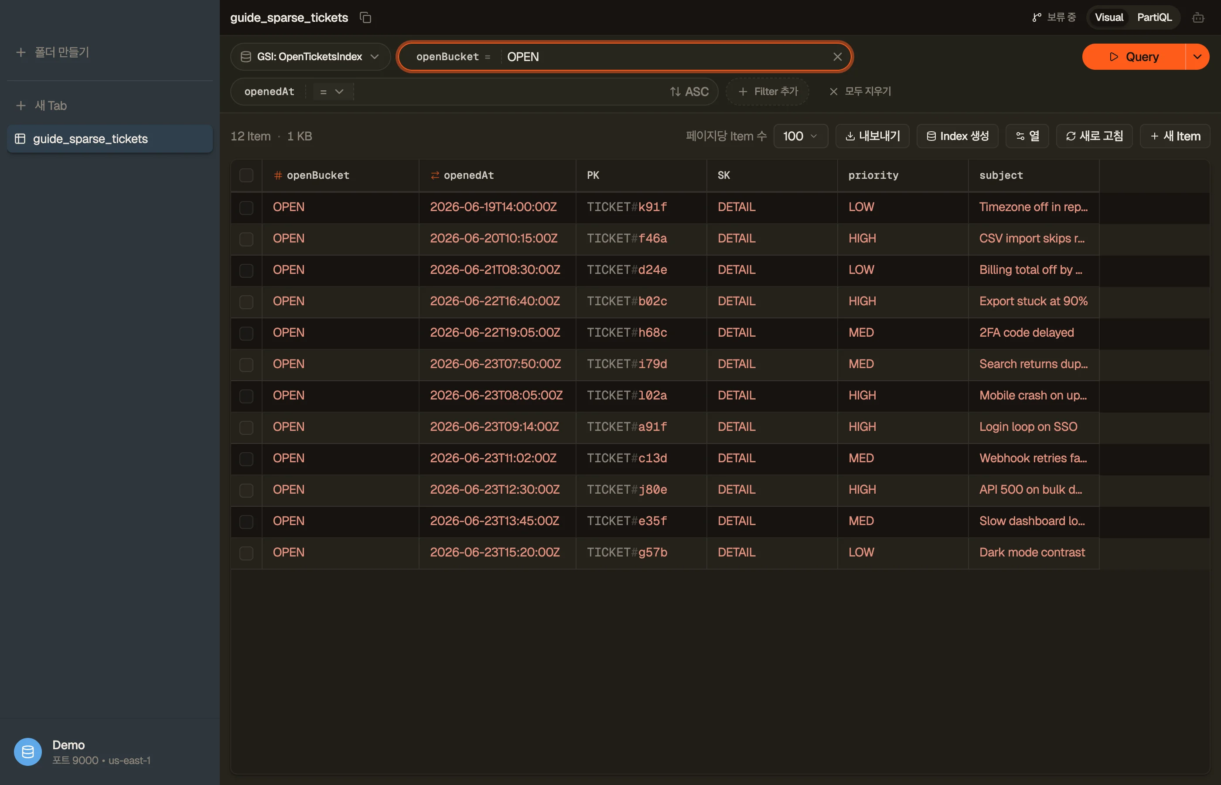The height and width of the screenshot is (785, 1221).
Task: Check the row for TICKET#c13d
Action: [246, 459]
